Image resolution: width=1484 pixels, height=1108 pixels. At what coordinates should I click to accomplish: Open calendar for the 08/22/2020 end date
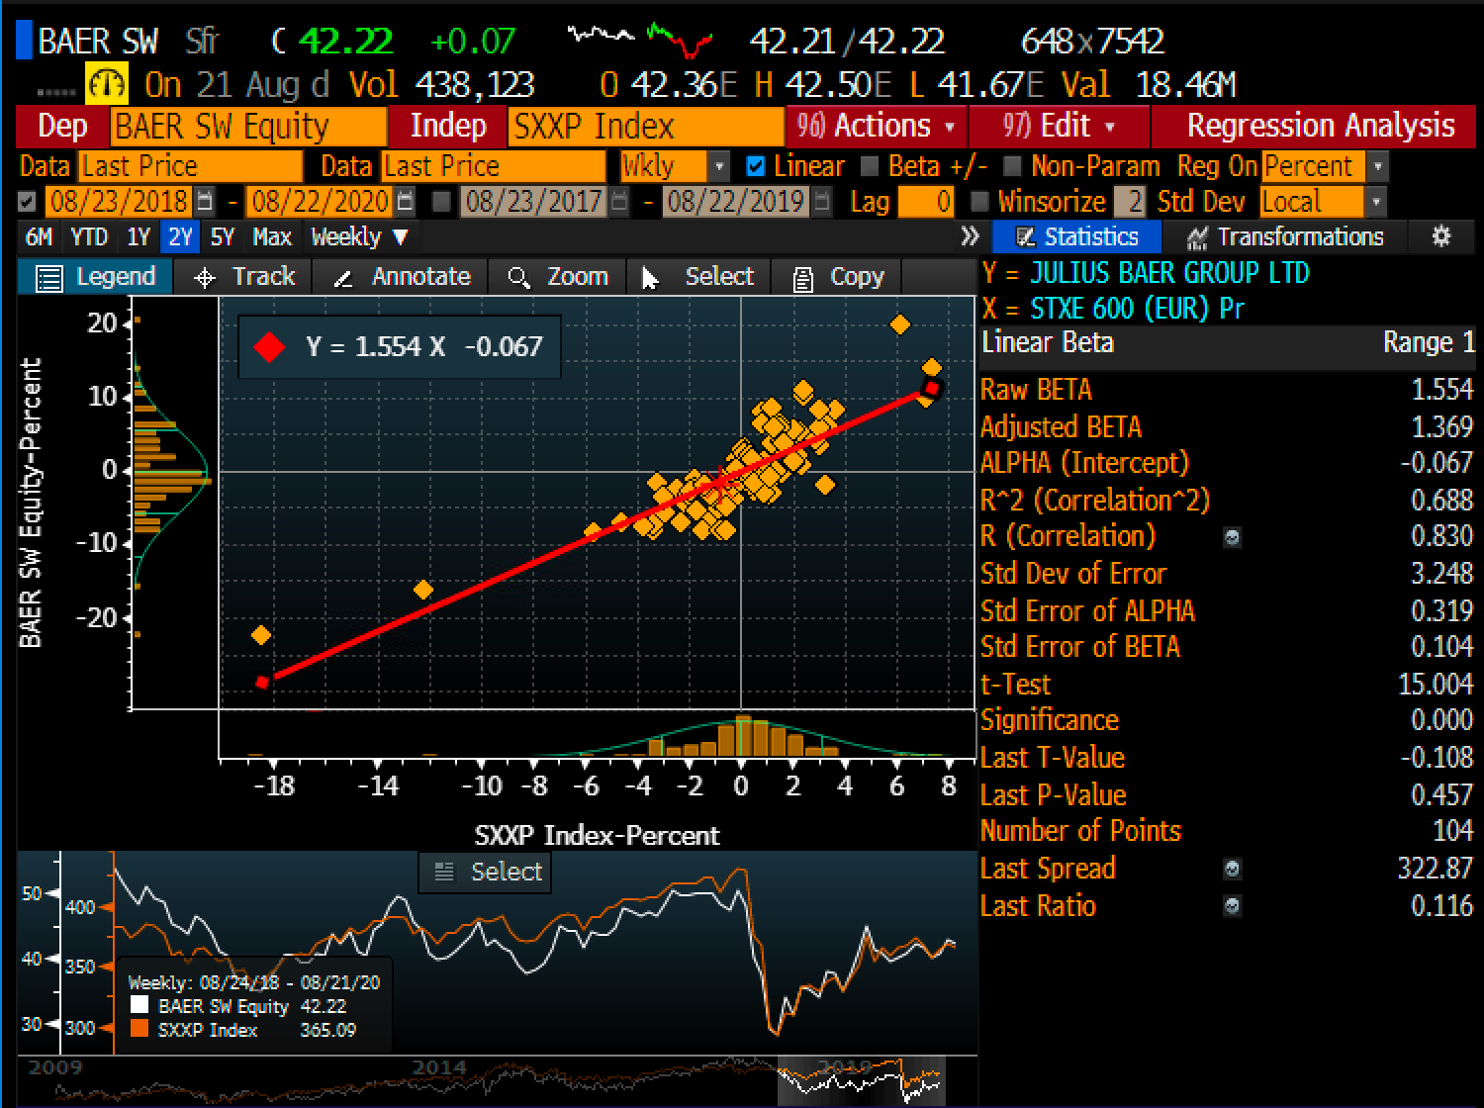click(x=405, y=202)
